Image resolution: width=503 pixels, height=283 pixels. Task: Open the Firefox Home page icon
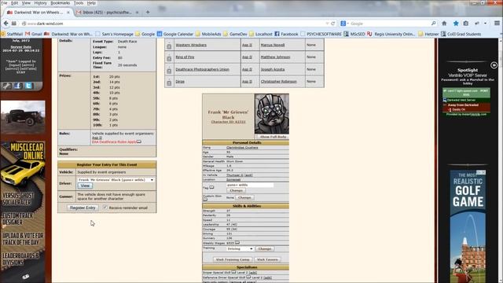(444, 24)
